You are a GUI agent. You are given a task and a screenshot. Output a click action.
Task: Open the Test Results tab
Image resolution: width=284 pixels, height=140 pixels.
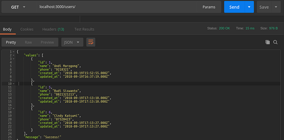point(84,29)
